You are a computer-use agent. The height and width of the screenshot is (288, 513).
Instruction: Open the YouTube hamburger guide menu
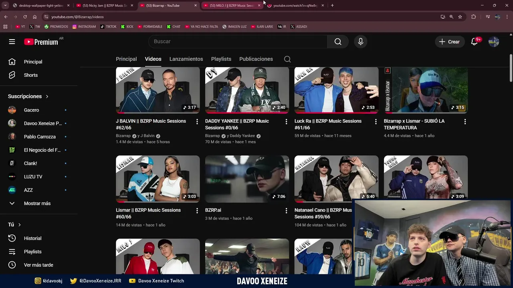click(x=12, y=42)
